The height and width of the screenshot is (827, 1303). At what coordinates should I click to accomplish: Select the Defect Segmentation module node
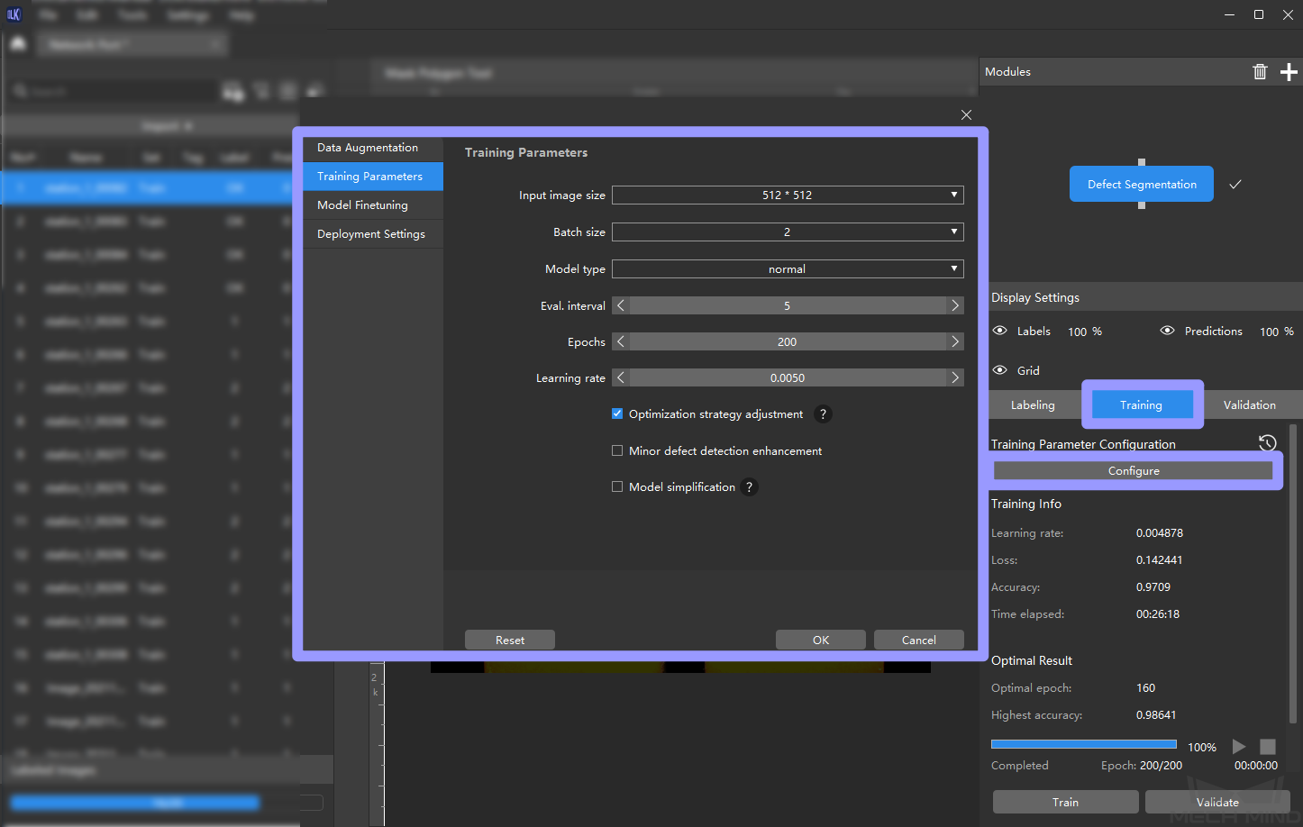(x=1142, y=184)
